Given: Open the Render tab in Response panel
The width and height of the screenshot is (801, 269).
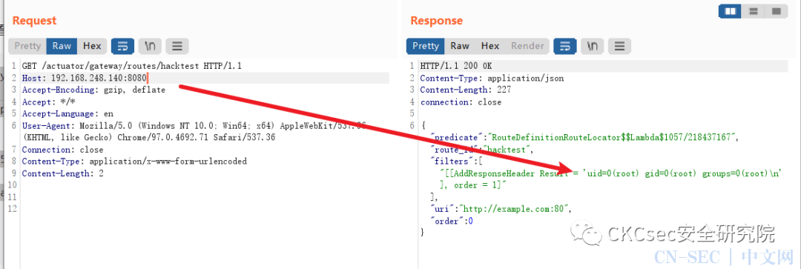Looking at the screenshot, I should click(527, 46).
